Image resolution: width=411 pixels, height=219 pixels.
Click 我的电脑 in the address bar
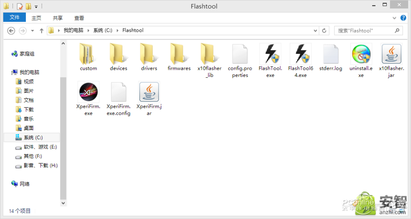click(73, 31)
